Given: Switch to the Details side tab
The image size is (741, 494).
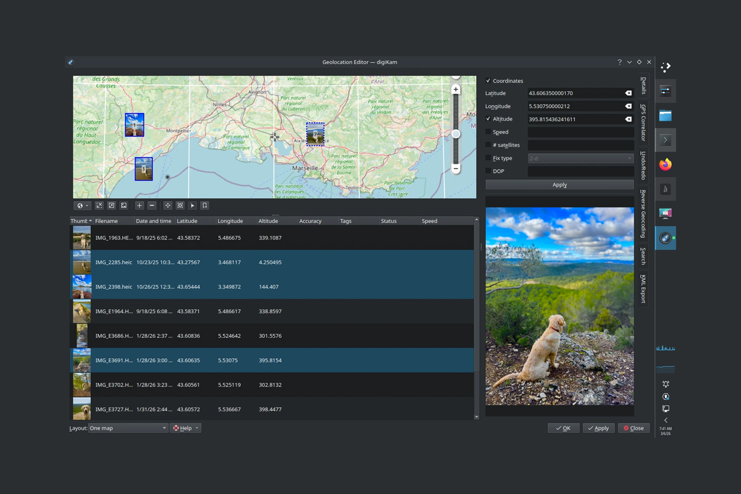Looking at the screenshot, I should coord(643,86).
